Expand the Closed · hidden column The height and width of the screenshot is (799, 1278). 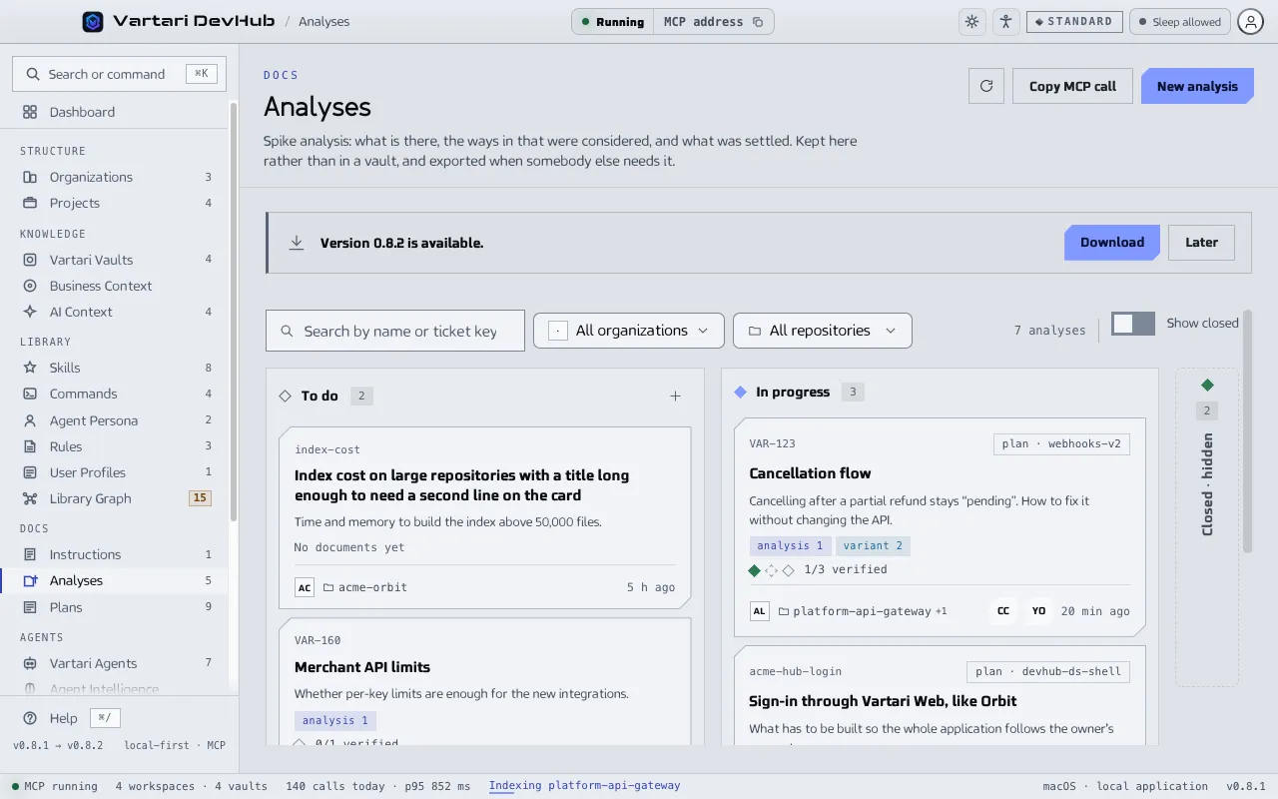[1207, 527]
